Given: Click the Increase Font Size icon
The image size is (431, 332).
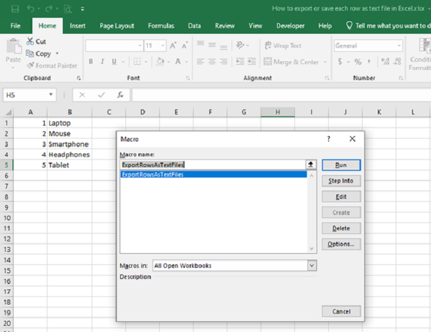Looking at the screenshot, I should [174, 46].
